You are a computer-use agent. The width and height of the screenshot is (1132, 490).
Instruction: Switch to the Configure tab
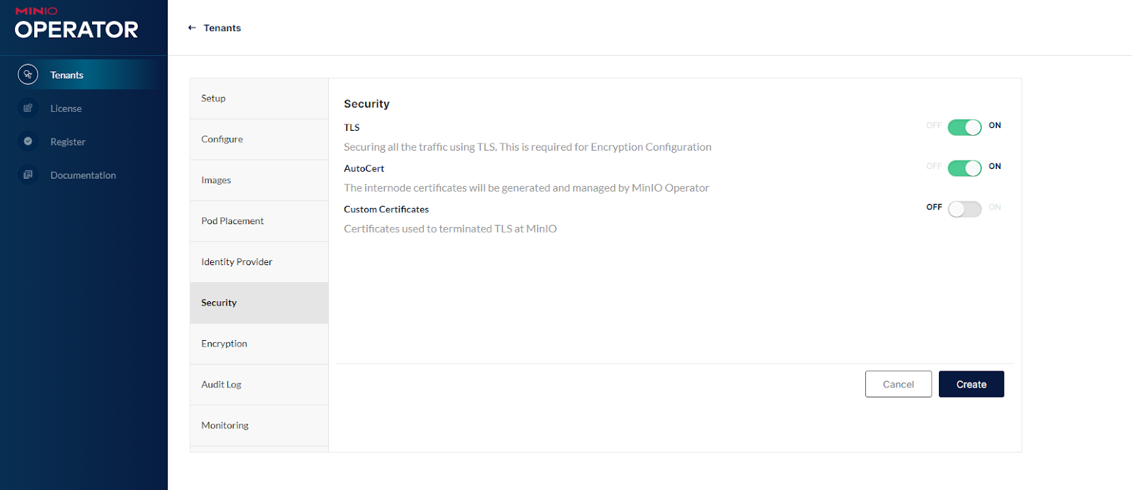coord(259,139)
